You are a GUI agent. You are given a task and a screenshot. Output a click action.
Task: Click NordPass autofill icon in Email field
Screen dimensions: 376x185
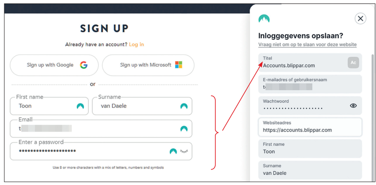(x=184, y=129)
